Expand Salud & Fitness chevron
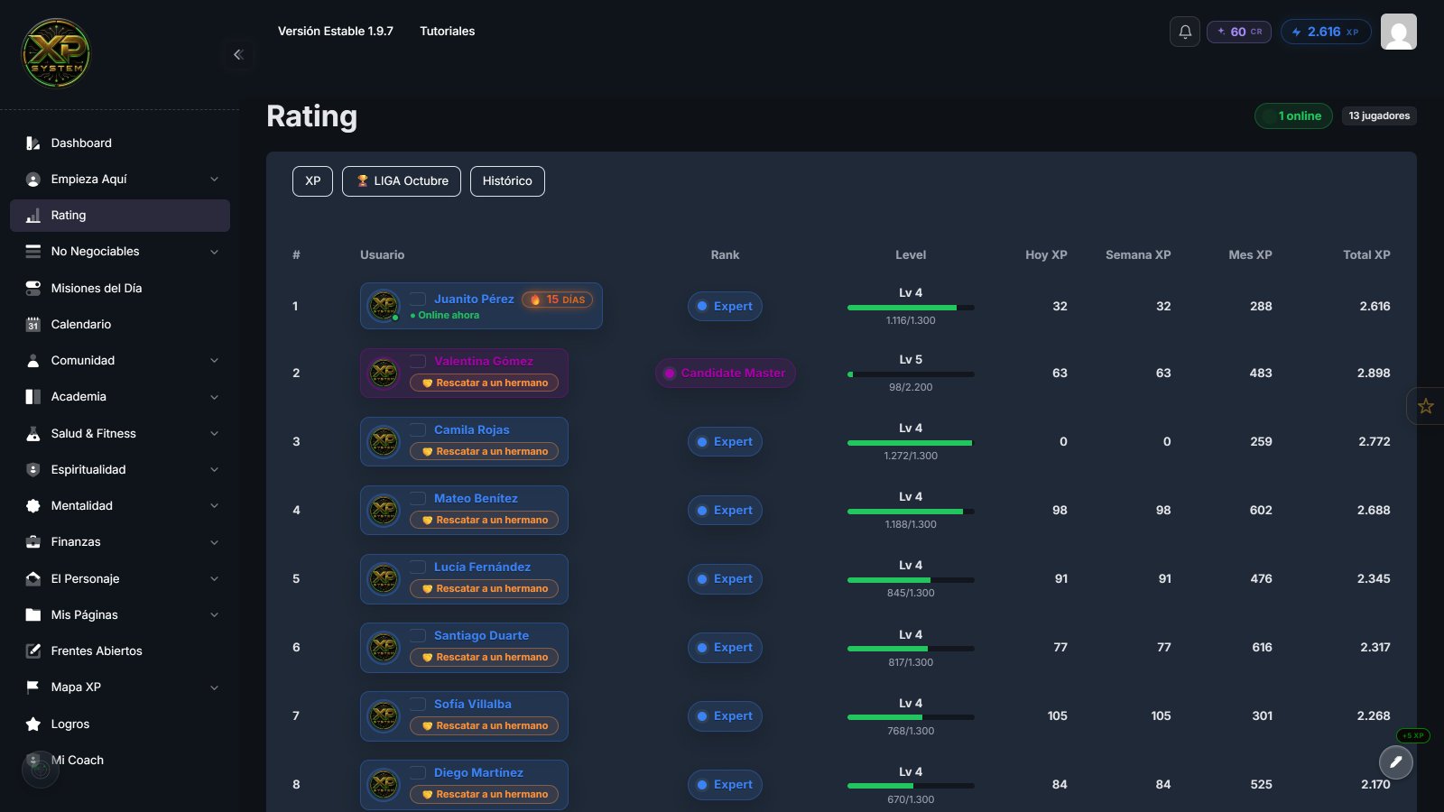The width and height of the screenshot is (1444, 812). point(214,433)
